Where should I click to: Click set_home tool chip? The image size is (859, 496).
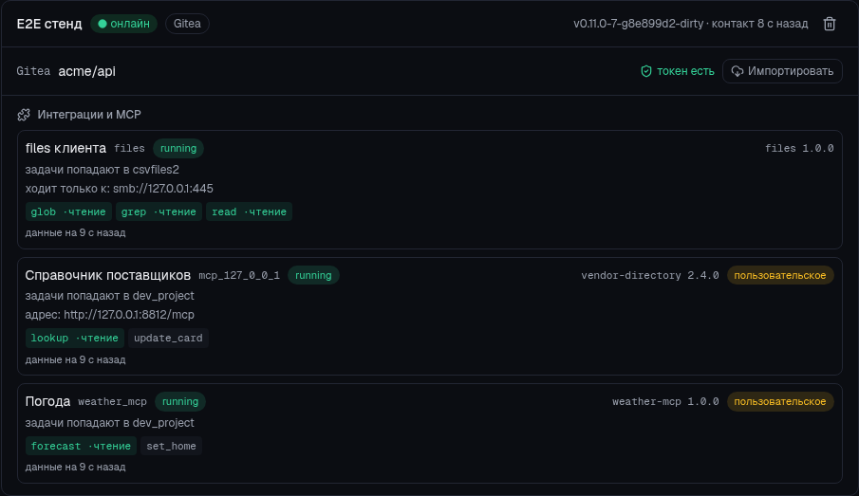coord(172,446)
